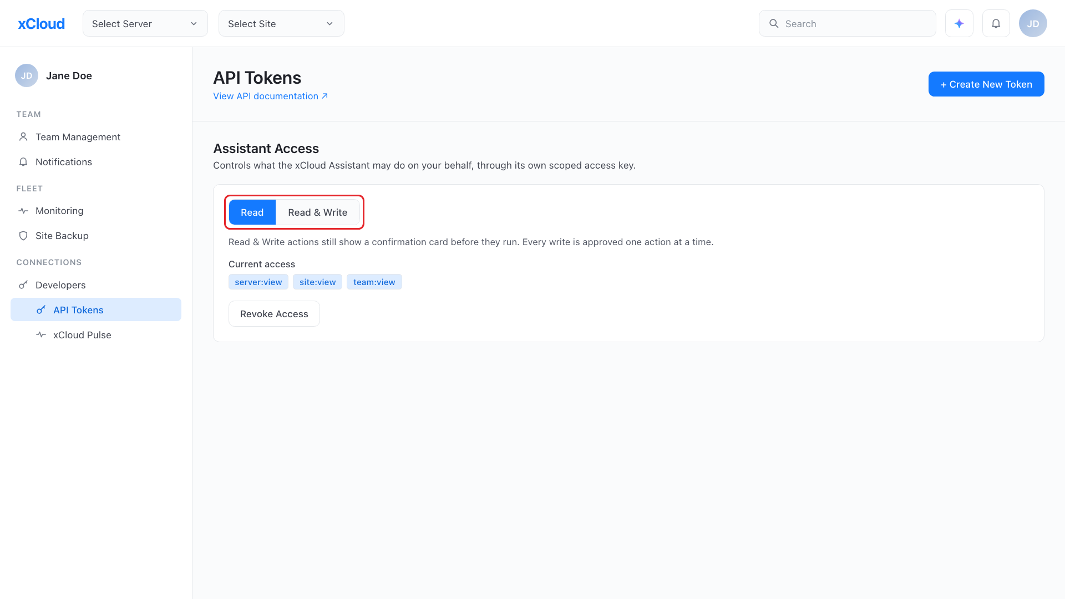Image resolution: width=1065 pixels, height=599 pixels.
Task: Click Jane Doe sidebar avatar
Action: [27, 75]
